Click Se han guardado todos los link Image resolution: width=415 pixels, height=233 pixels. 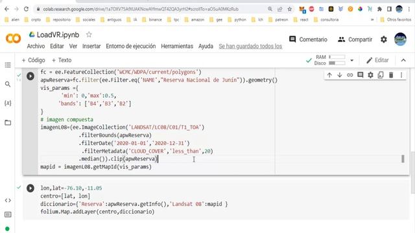(250, 46)
